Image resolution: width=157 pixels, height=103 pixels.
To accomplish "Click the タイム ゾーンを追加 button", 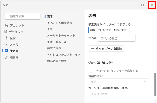I will [x=106, y=49].
